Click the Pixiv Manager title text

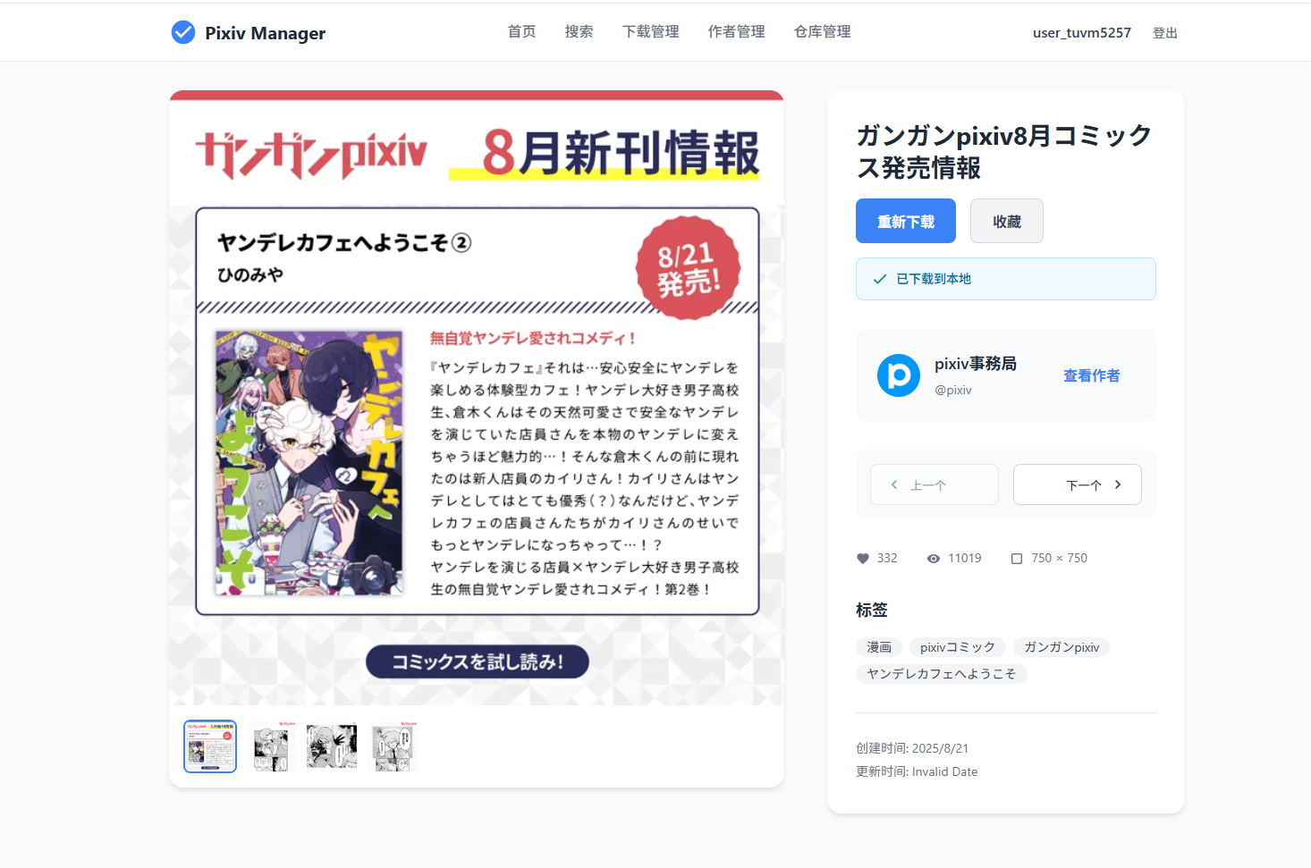[x=265, y=33]
